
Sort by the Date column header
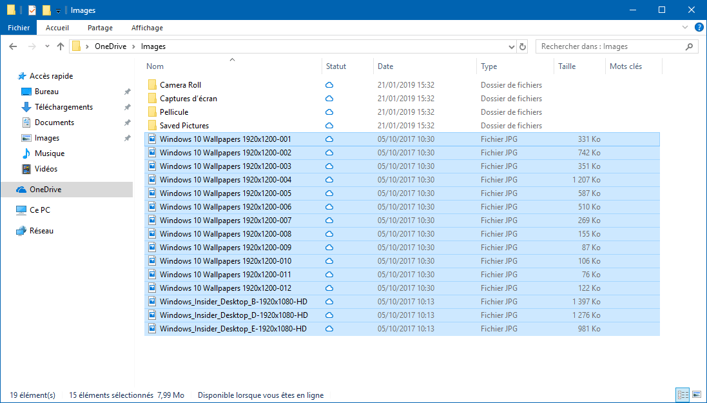click(x=425, y=66)
